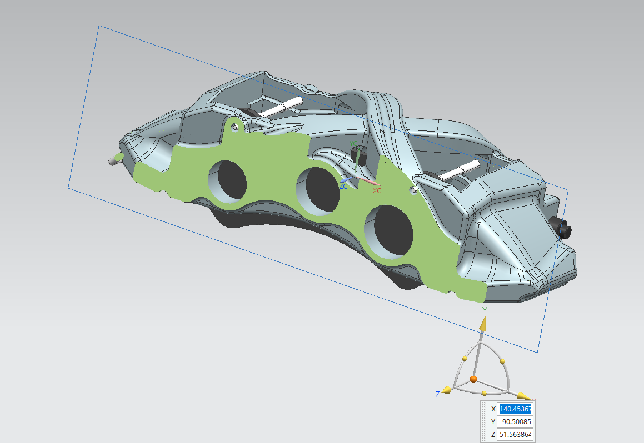Click the orange origin handle of the manipulator
Image resolution: width=644 pixels, height=443 pixels.
[x=473, y=379]
